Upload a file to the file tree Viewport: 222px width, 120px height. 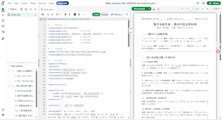[31, 9]
